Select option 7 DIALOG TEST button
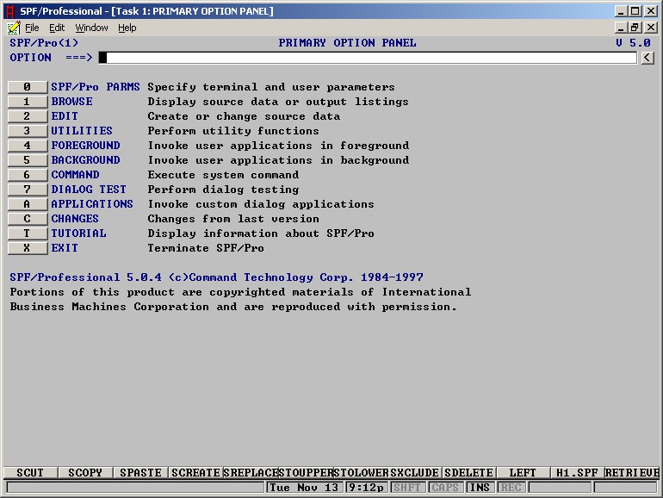 [x=27, y=190]
